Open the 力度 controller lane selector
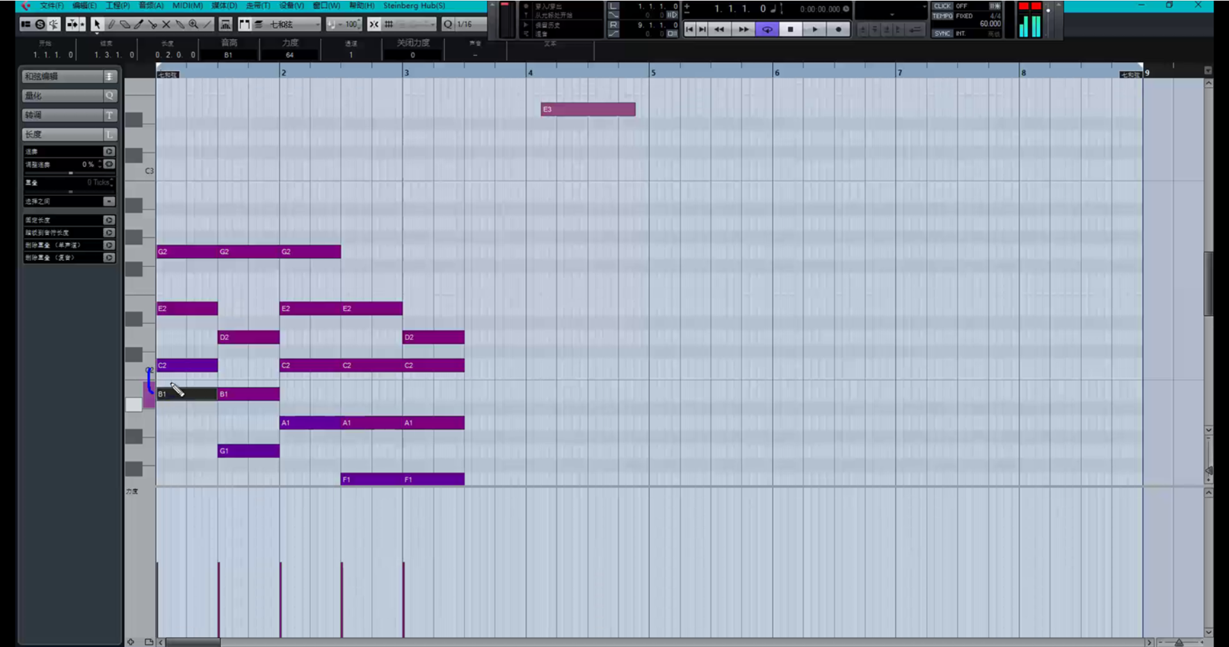Image resolution: width=1229 pixels, height=647 pixels. 132,491
